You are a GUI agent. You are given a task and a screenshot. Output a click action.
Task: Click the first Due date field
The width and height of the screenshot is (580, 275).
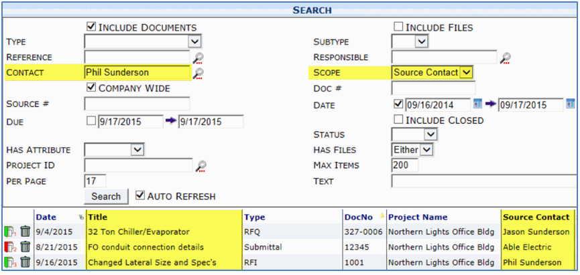coord(131,122)
